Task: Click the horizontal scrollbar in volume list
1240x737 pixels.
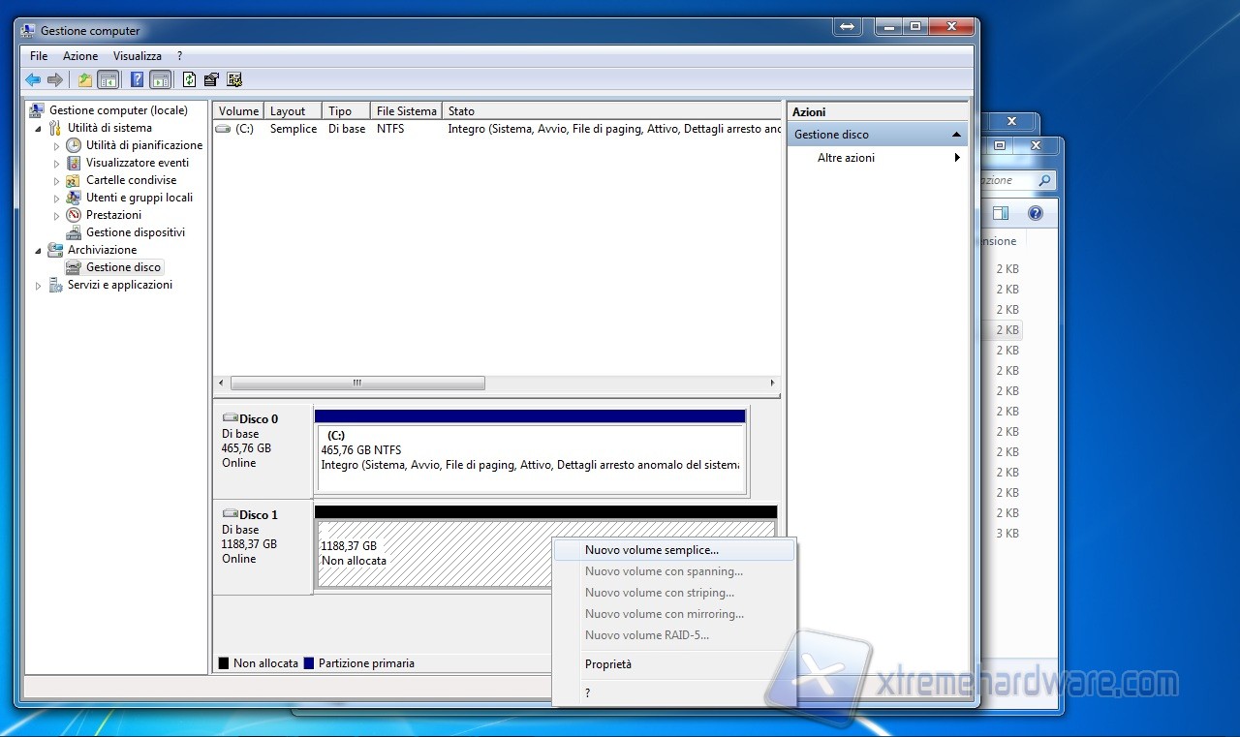Action: point(357,384)
